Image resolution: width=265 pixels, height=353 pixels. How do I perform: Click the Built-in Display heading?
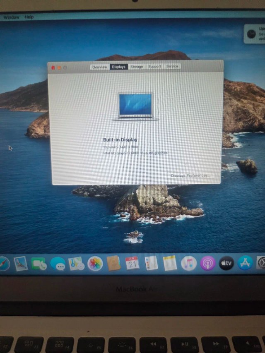click(120, 140)
